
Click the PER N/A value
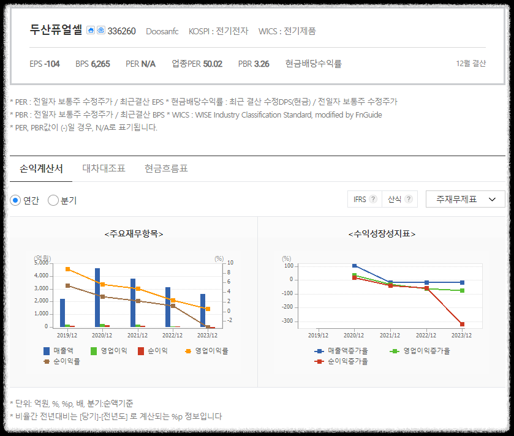141,64
